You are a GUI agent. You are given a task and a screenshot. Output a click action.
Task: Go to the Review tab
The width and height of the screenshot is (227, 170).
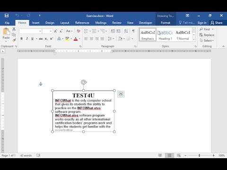point(117,23)
